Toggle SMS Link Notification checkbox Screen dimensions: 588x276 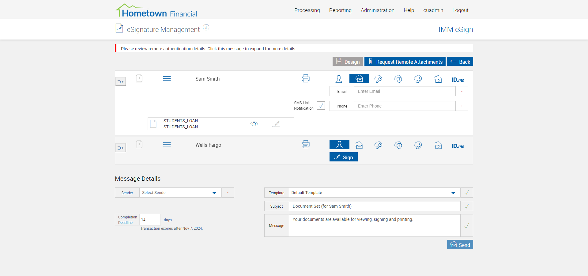[321, 106]
